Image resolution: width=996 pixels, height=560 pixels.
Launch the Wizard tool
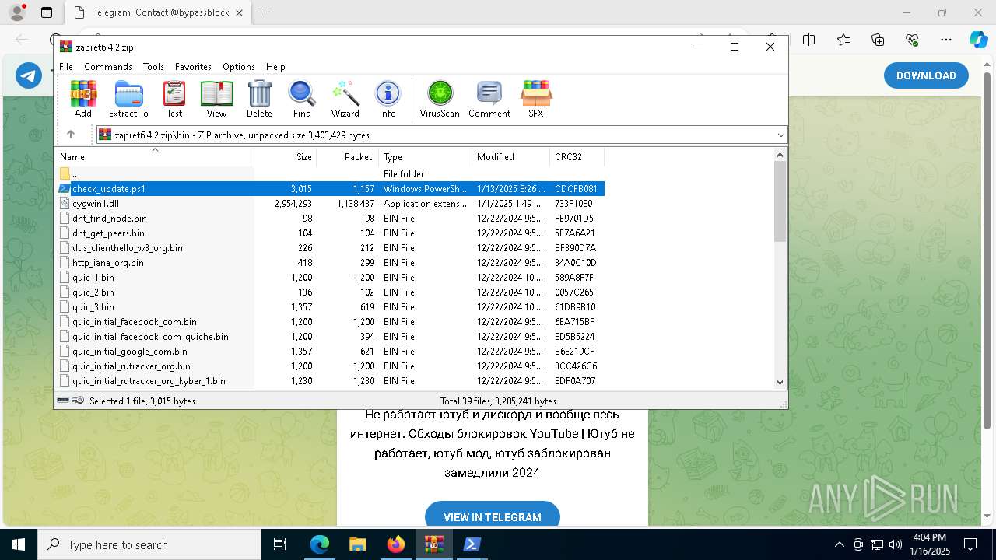[345, 99]
